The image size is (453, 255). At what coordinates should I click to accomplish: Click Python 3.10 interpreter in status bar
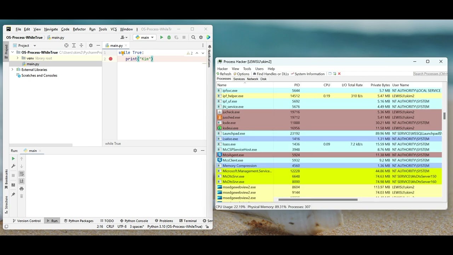tap(175, 226)
